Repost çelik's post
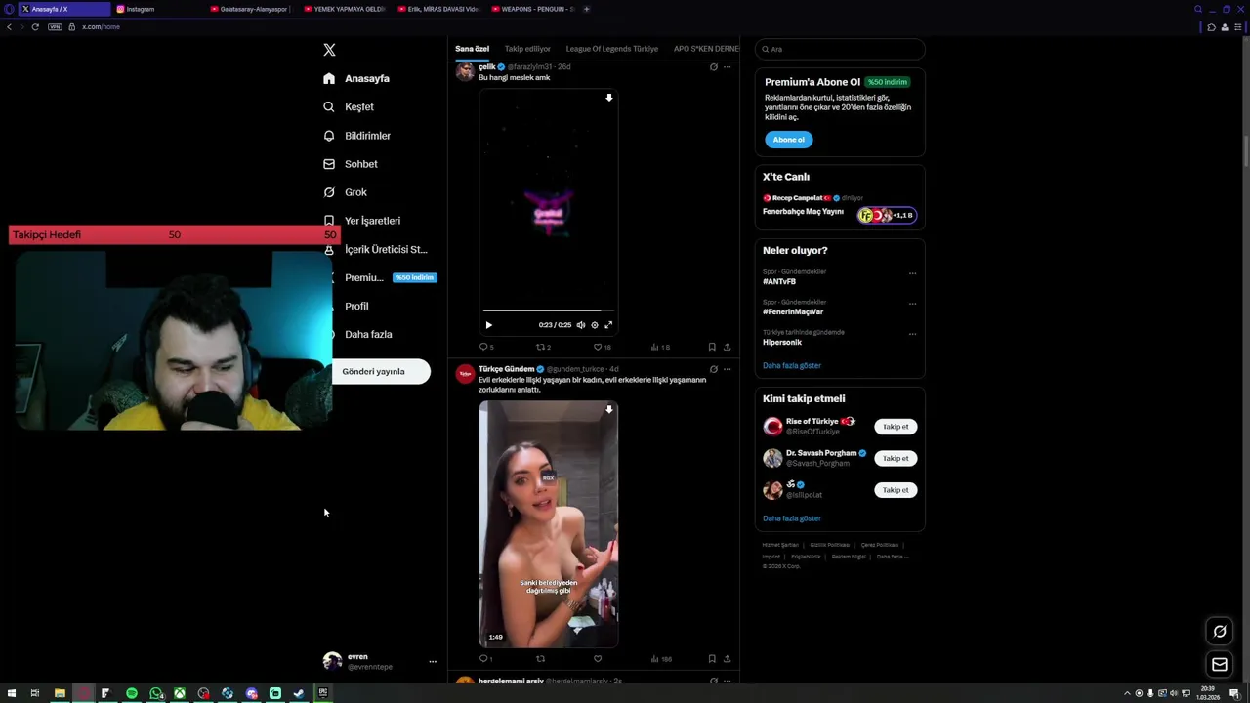Viewport: 1250px width, 703px height. coord(543,347)
